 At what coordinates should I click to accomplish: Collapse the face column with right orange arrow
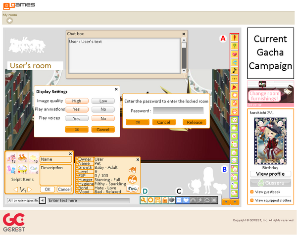point(235,202)
